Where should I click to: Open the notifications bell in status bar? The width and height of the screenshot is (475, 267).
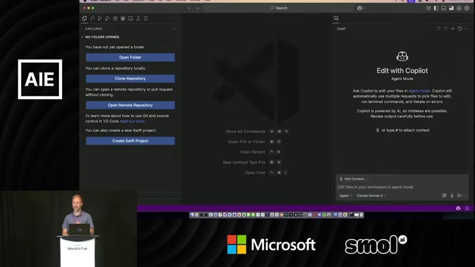click(467, 208)
